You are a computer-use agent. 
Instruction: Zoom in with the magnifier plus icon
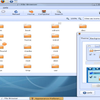80,18
